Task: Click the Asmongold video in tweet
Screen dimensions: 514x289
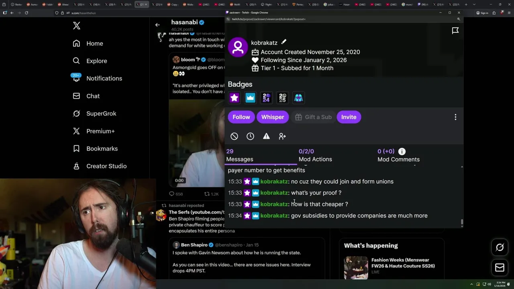Action: (x=196, y=142)
